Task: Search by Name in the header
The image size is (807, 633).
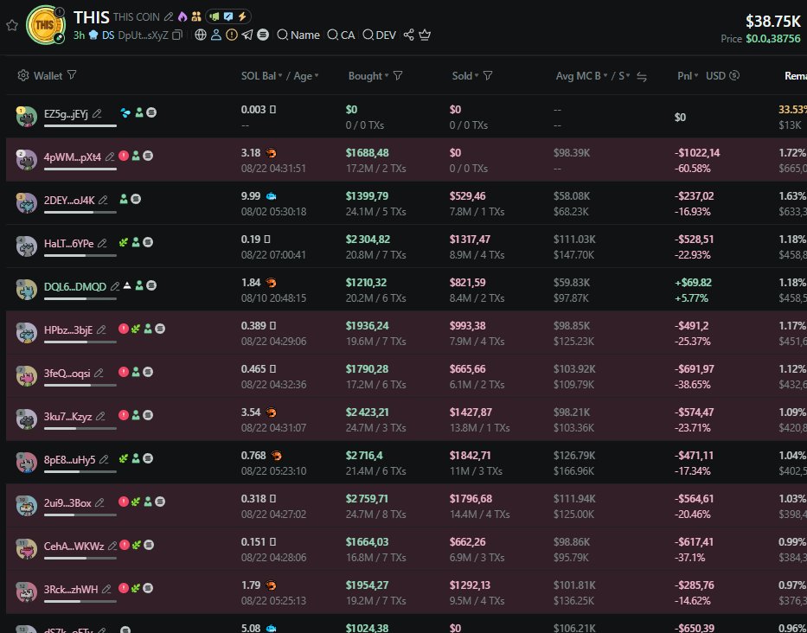Action: 298,35
